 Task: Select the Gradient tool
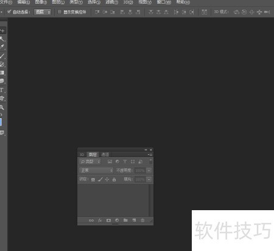[2, 72]
